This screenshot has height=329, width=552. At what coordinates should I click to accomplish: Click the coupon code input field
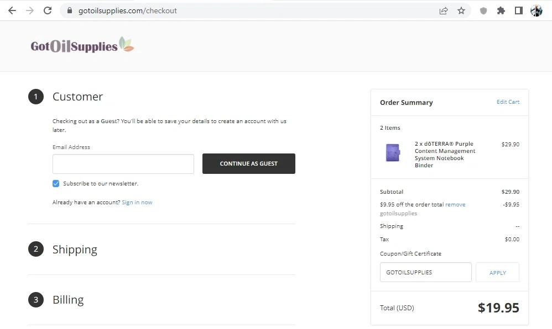click(x=426, y=272)
